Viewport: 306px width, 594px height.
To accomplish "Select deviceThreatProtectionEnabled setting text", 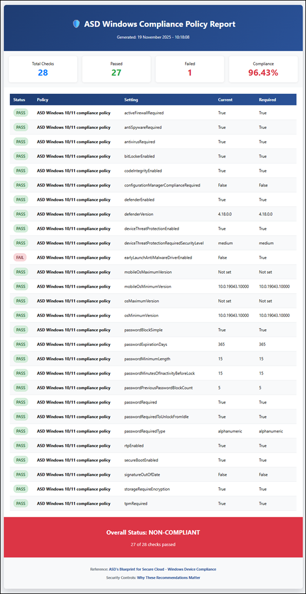I will [152, 228].
